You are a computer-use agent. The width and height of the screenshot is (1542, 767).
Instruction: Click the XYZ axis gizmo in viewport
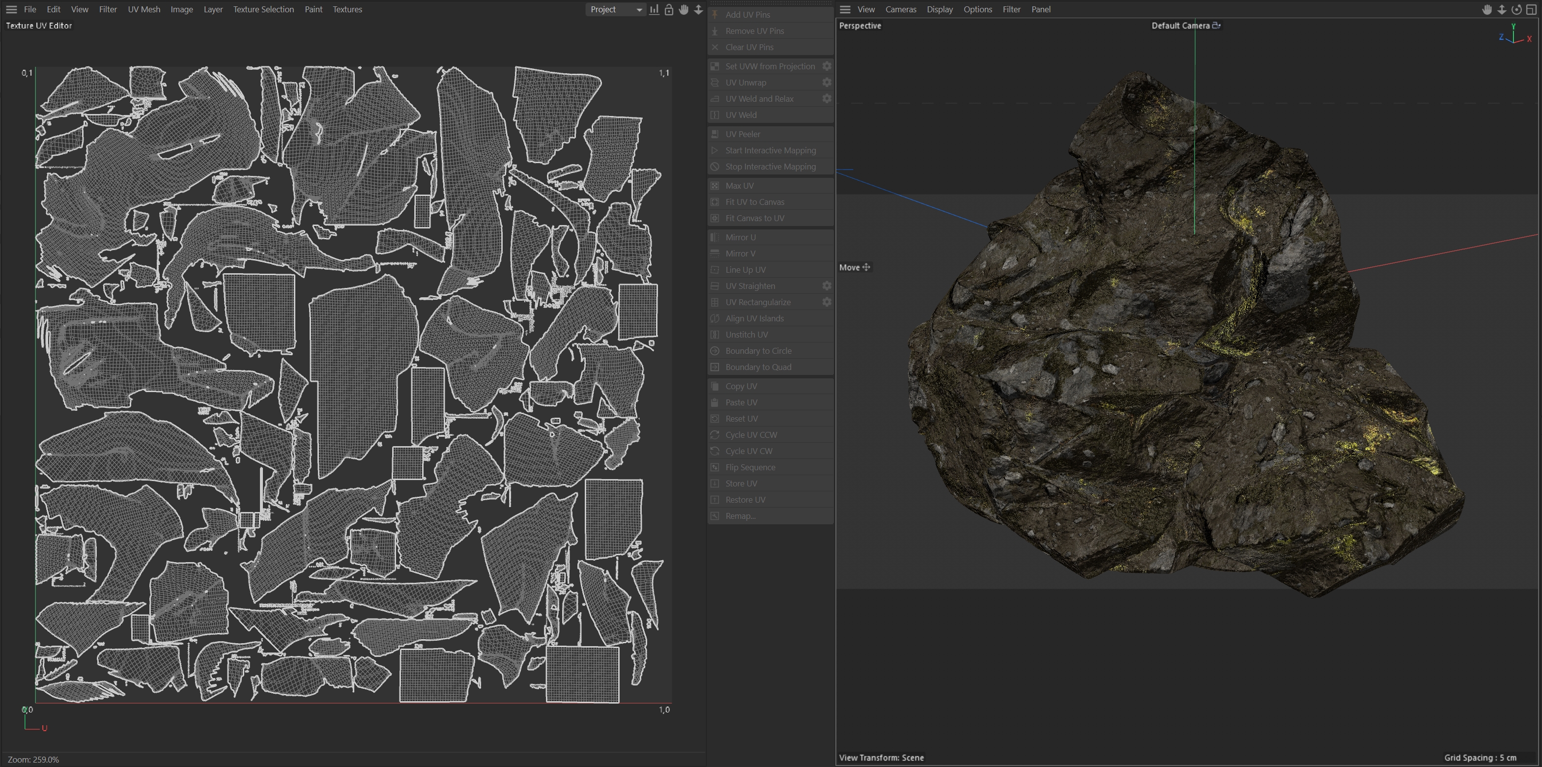coord(1514,36)
